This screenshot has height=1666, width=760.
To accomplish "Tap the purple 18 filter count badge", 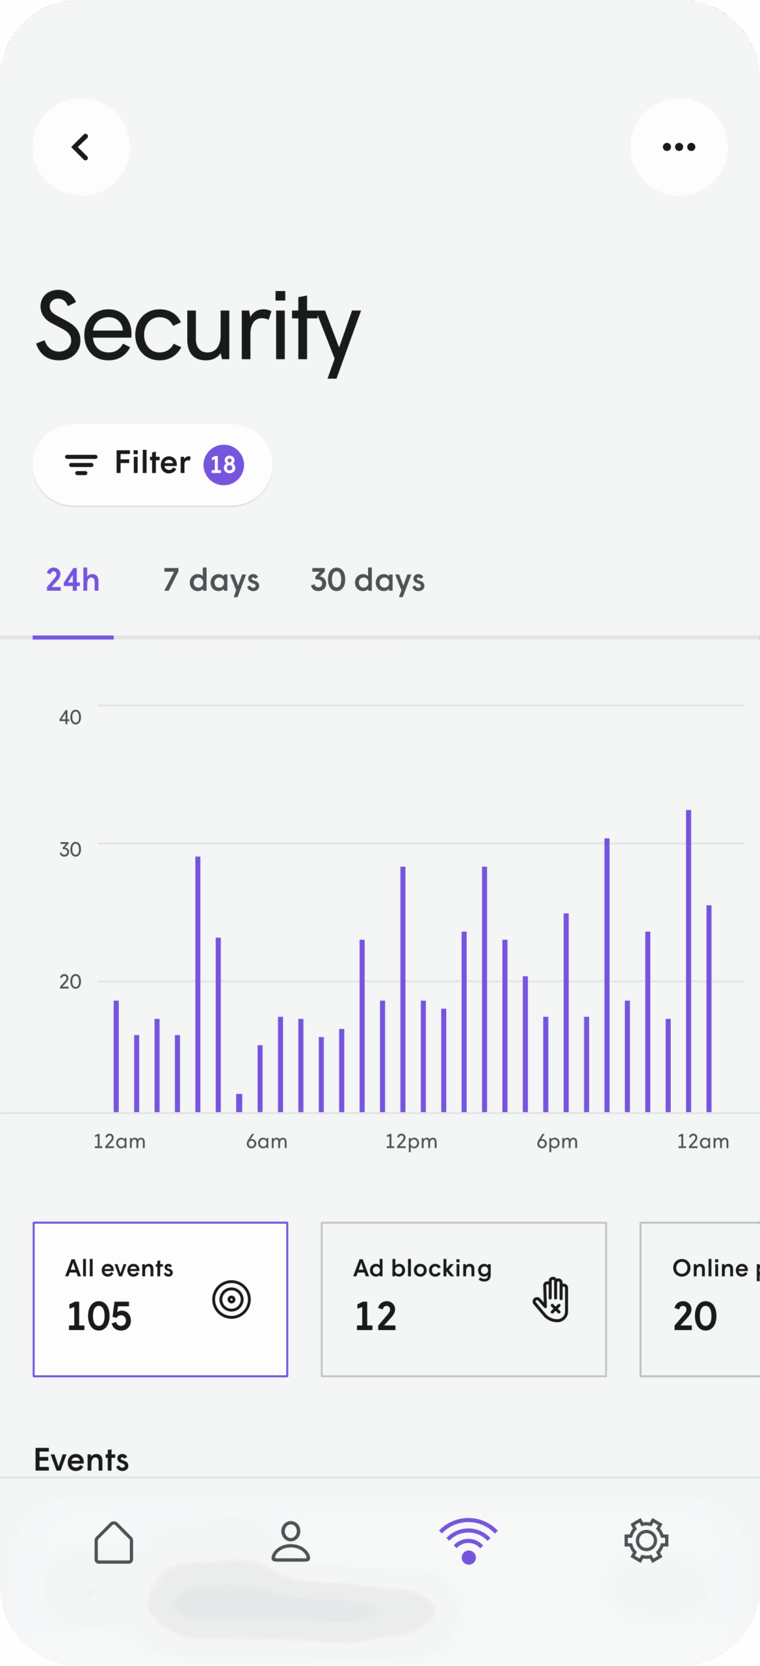I will pos(224,465).
